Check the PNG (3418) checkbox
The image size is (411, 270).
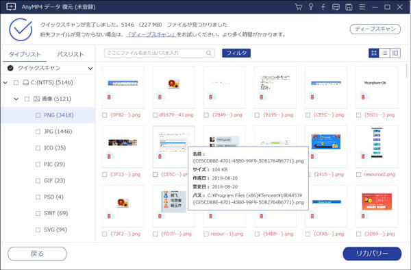point(38,115)
